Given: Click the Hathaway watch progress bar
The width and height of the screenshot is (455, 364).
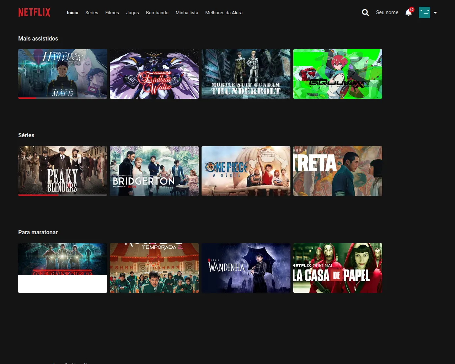Looking at the screenshot, I should tap(63, 98).
